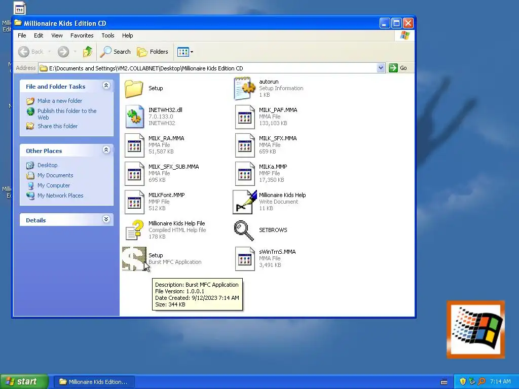Open the File menu
The height and width of the screenshot is (389, 519).
tap(22, 35)
